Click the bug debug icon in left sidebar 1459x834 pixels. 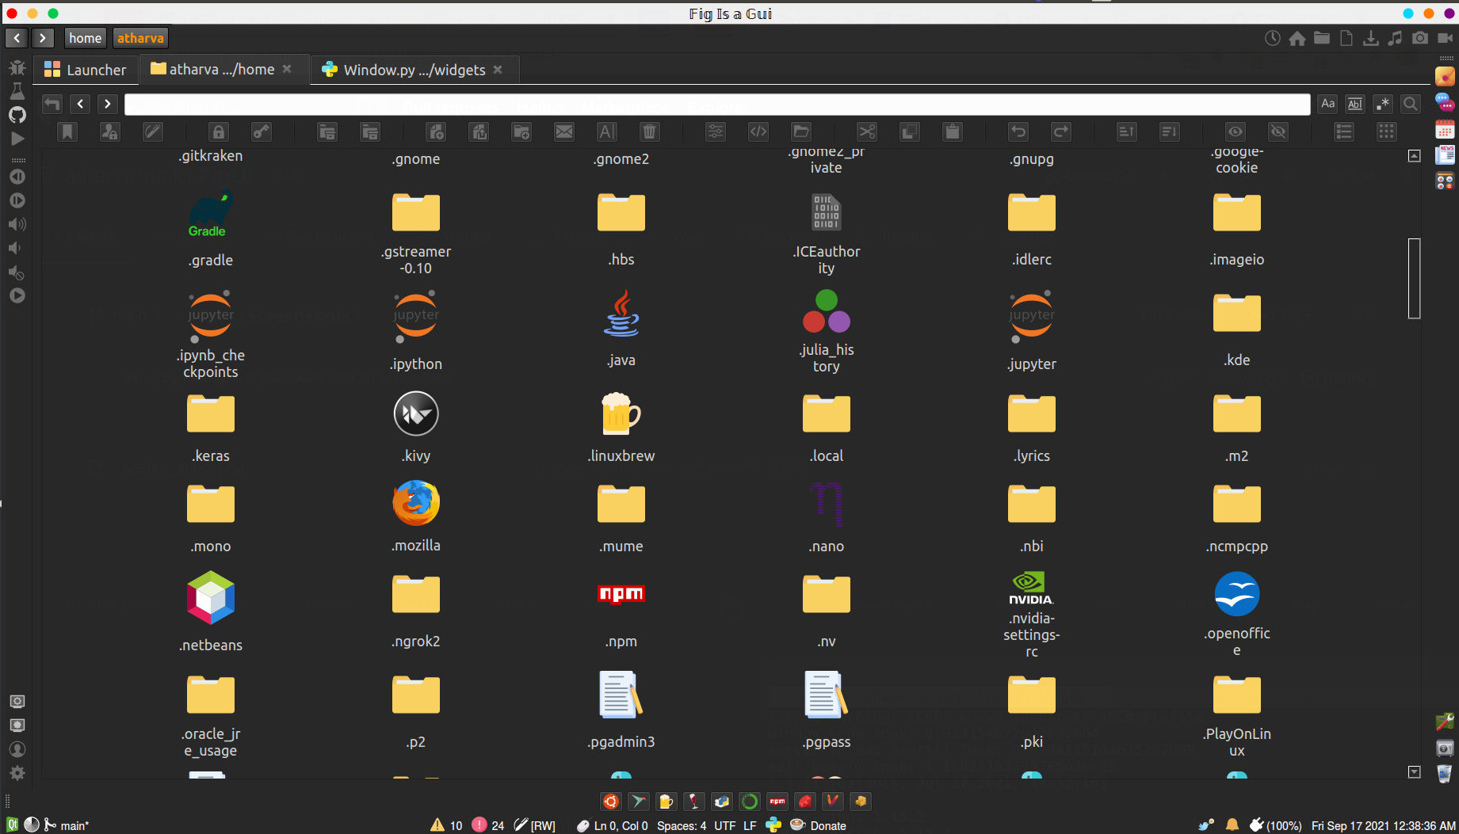pyautogui.click(x=17, y=67)
